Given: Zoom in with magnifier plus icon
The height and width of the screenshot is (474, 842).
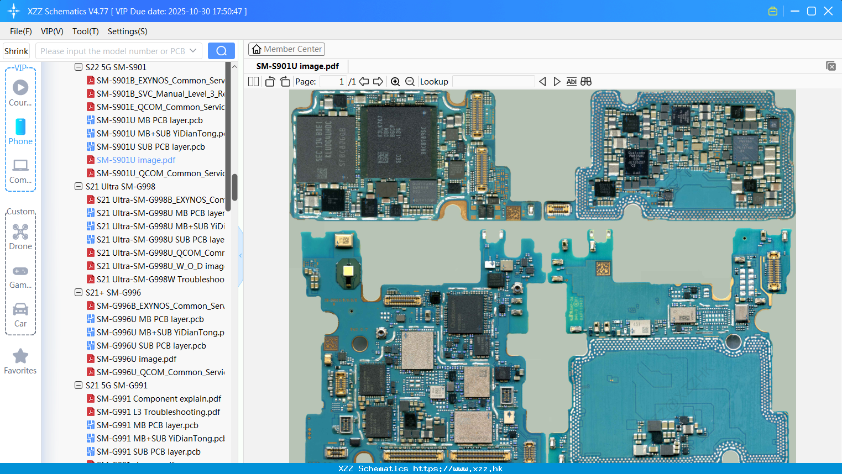Looking at the screenshot, I should tap(395, 81).
